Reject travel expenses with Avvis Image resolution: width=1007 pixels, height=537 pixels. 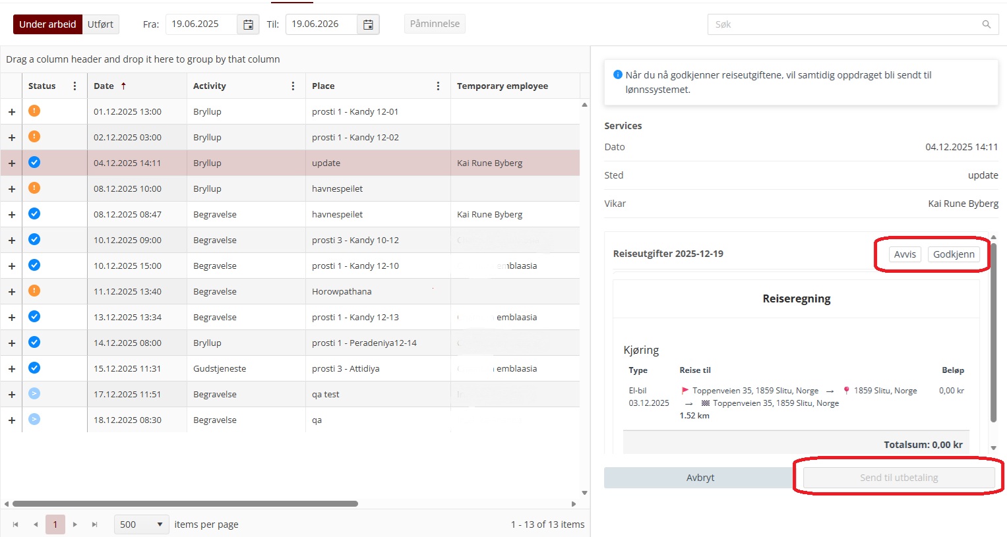click(x=904, y=254)
